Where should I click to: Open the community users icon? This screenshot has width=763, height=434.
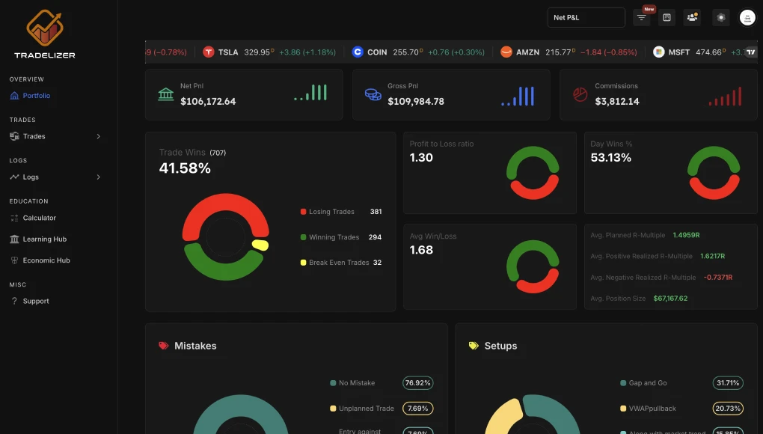pos(692,17)
